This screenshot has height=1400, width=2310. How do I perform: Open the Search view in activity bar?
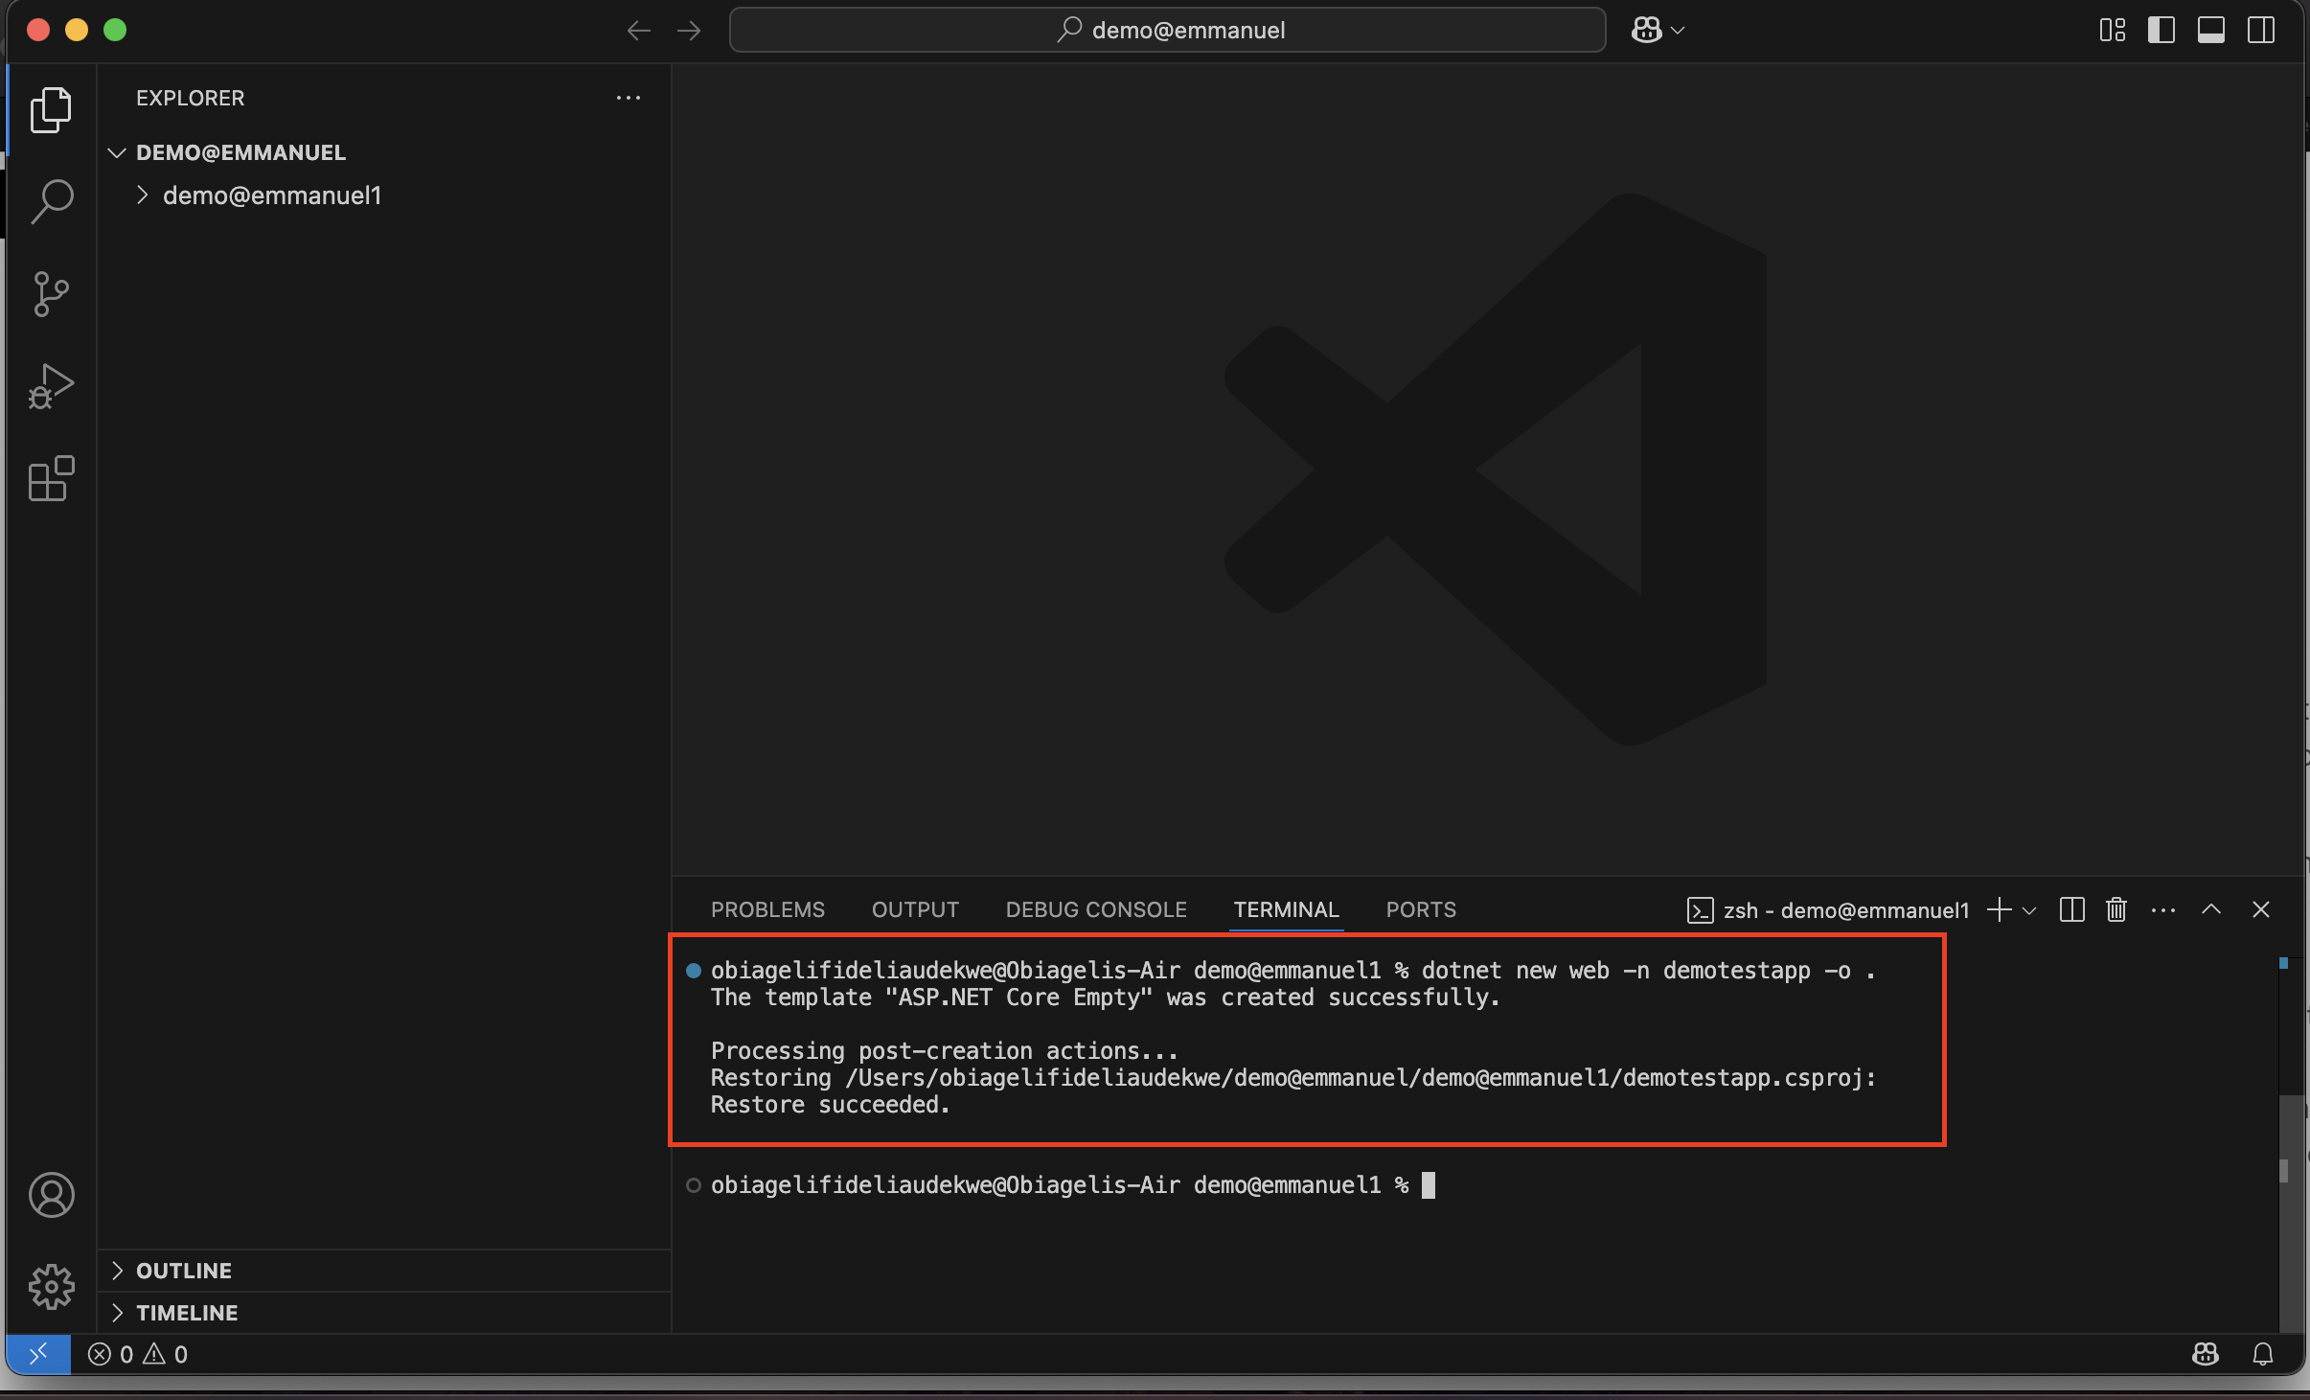pos(51,201)
